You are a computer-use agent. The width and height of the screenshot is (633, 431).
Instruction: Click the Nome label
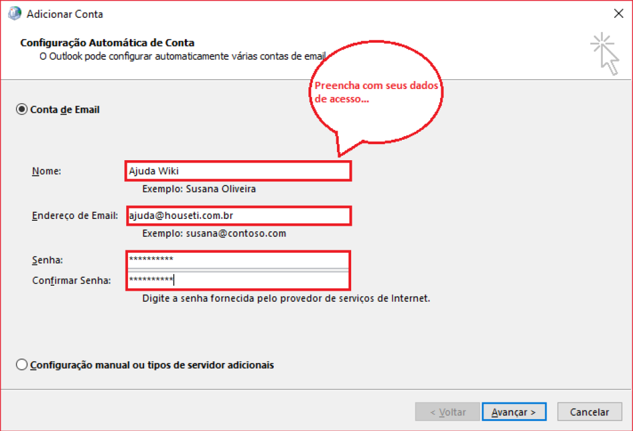pos(46,171)
